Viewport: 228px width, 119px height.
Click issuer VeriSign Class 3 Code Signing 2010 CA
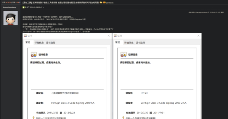click(x=73, y=103)
